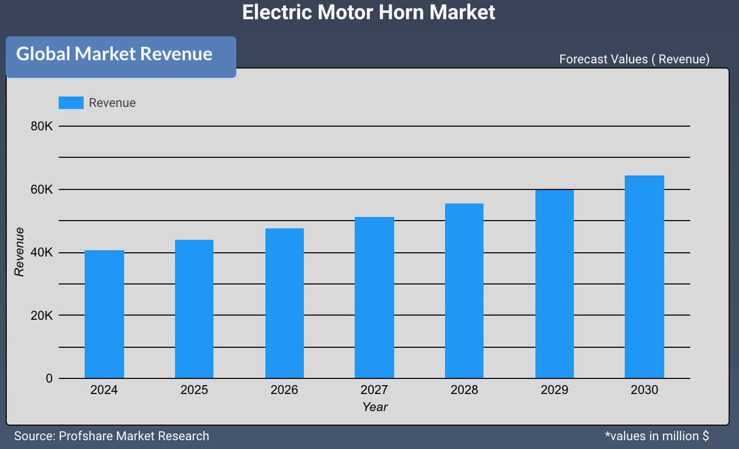
Task: Click the Source: Profshare Market Research text
Action: click(112, 436)
